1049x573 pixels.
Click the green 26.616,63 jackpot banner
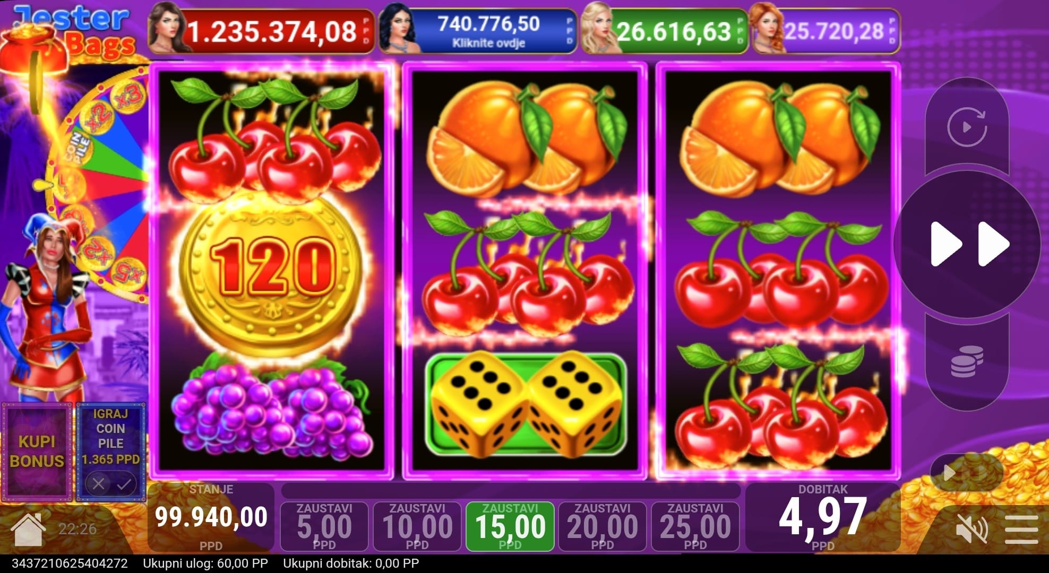click(x=664, y=31)
